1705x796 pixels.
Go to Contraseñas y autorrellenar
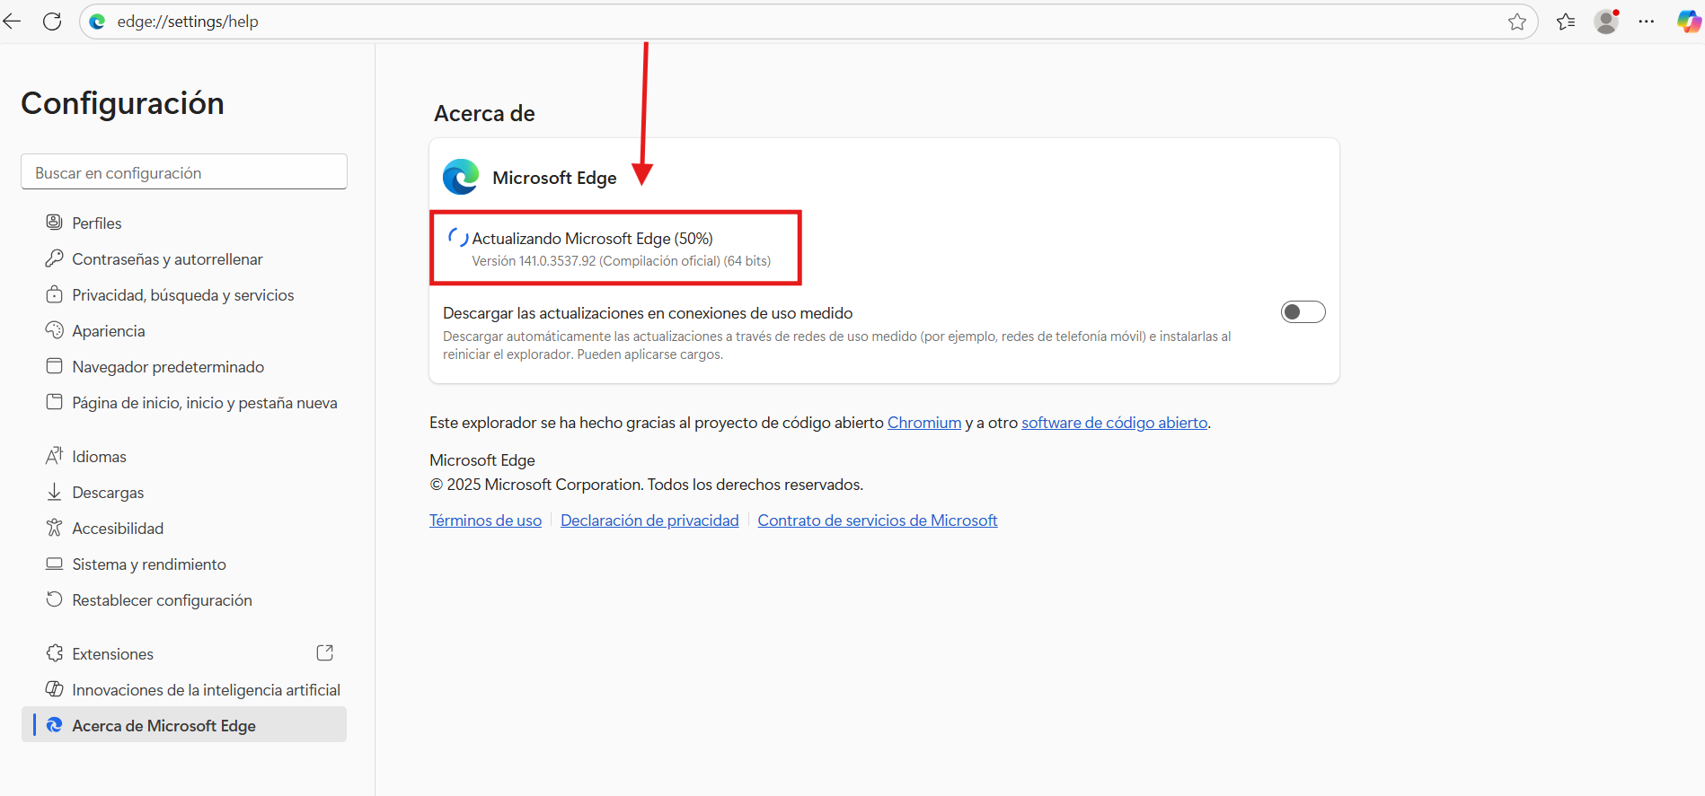point(167,259)
